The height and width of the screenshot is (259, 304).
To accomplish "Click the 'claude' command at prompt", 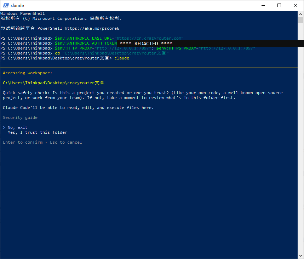I will click(121, 58).
